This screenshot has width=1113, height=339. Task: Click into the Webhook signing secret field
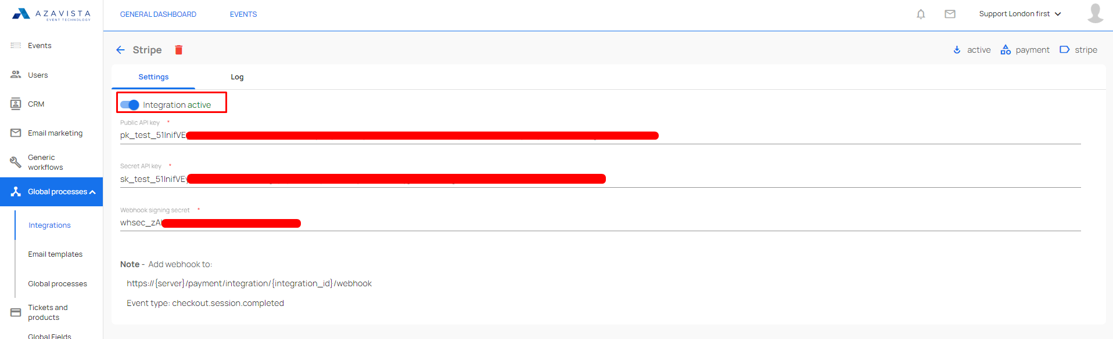[600, 223]
